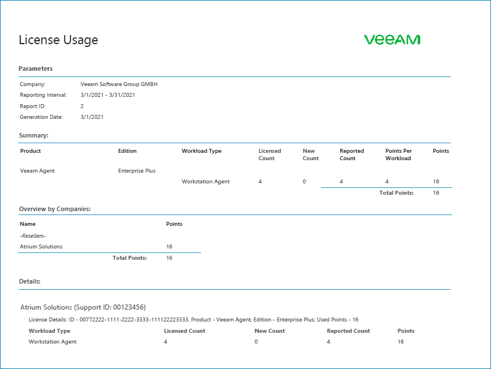Click the Summary: section heading
The image size is (491, 369).
[x=33, y=135]
